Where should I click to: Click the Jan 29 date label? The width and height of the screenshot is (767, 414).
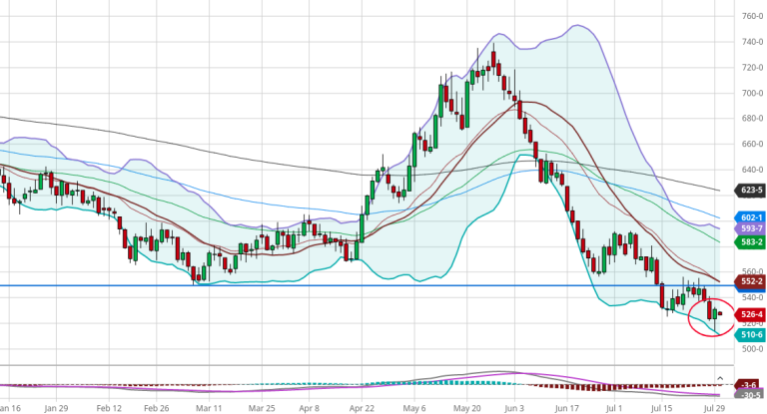[56, 408]
